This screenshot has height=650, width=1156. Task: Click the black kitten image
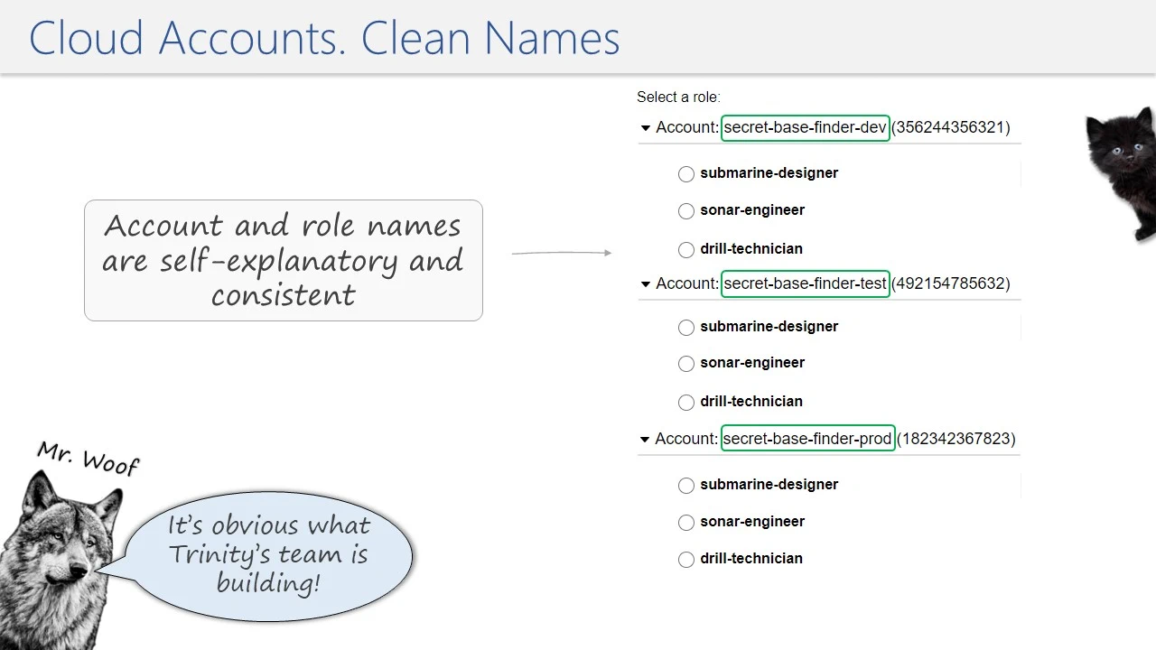point(1123,172)
